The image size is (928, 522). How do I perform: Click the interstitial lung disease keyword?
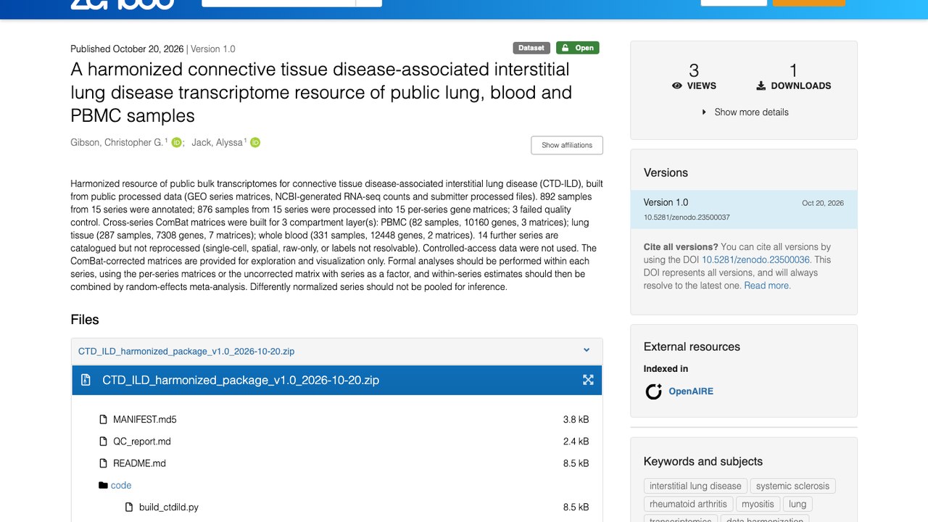(x=695, y=486)
